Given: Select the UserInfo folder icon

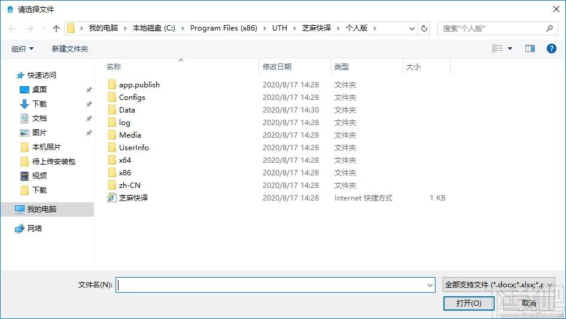Looking at the screenshot, I should (112, 147).
